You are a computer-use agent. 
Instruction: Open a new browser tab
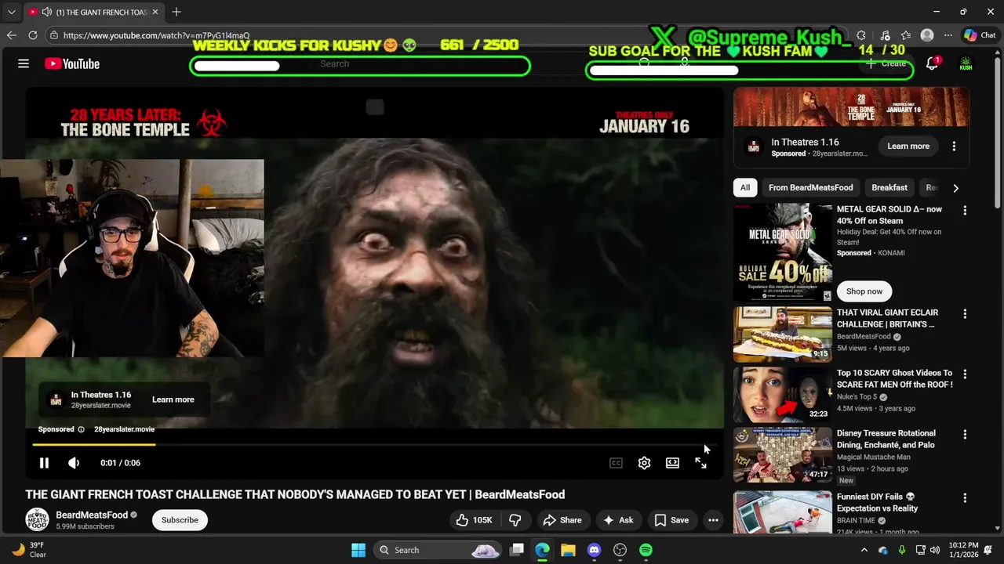coord(176,12)
